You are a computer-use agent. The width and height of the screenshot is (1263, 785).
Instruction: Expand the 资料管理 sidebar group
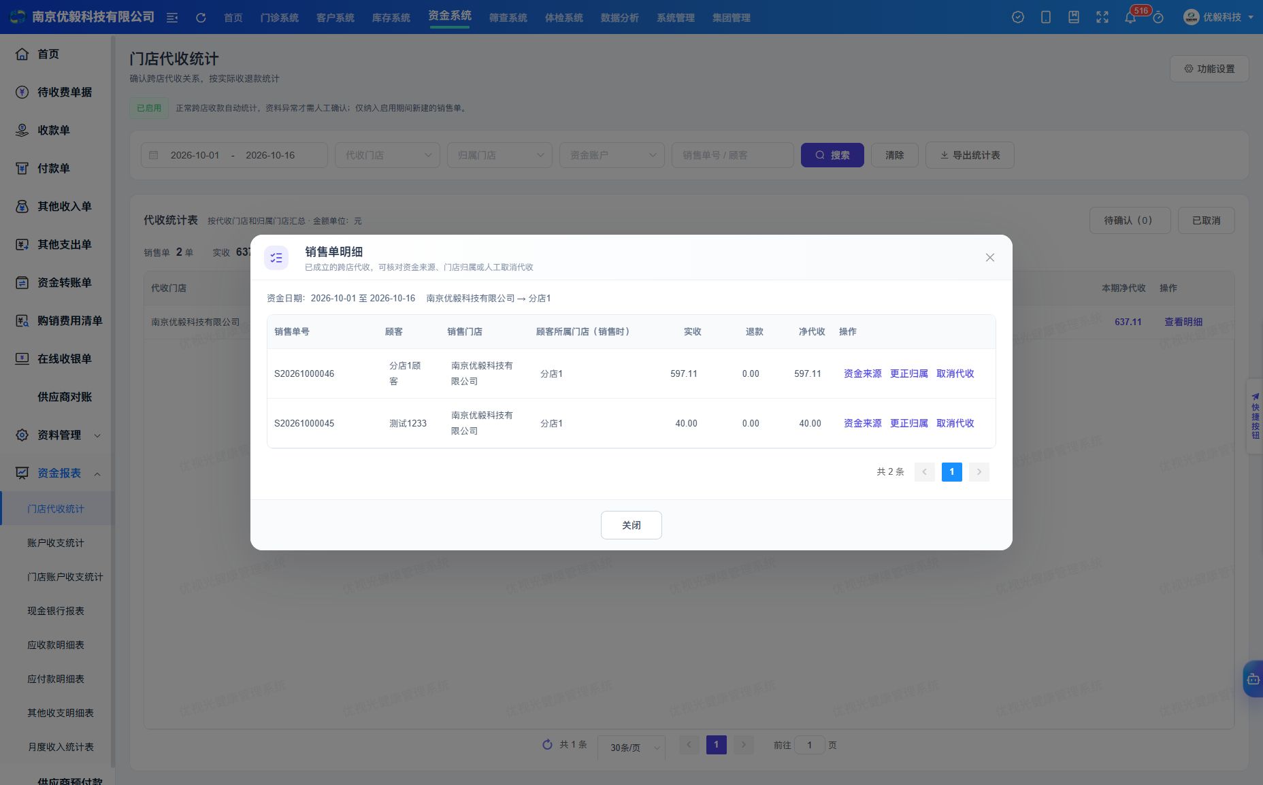57,435
